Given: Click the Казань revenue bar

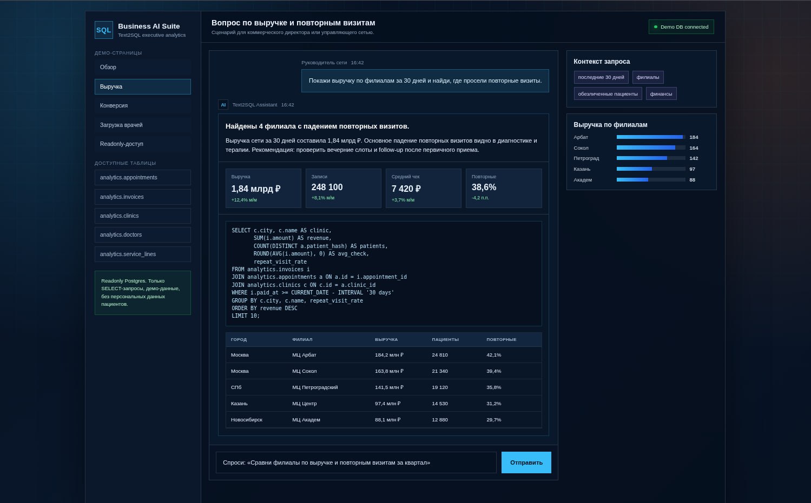Looking at the screenshot, I should [651, 169].
